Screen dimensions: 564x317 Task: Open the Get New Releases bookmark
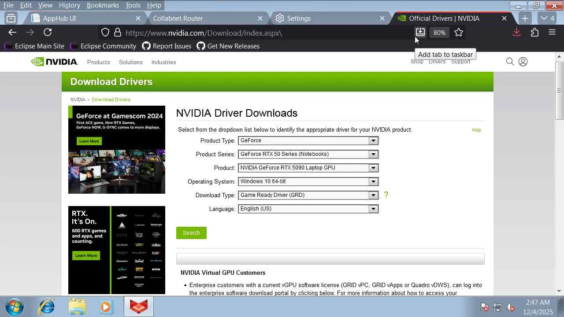(x=228, y=46)
